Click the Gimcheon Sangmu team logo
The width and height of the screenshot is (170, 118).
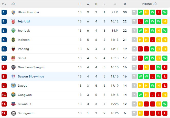pos(14,67)
